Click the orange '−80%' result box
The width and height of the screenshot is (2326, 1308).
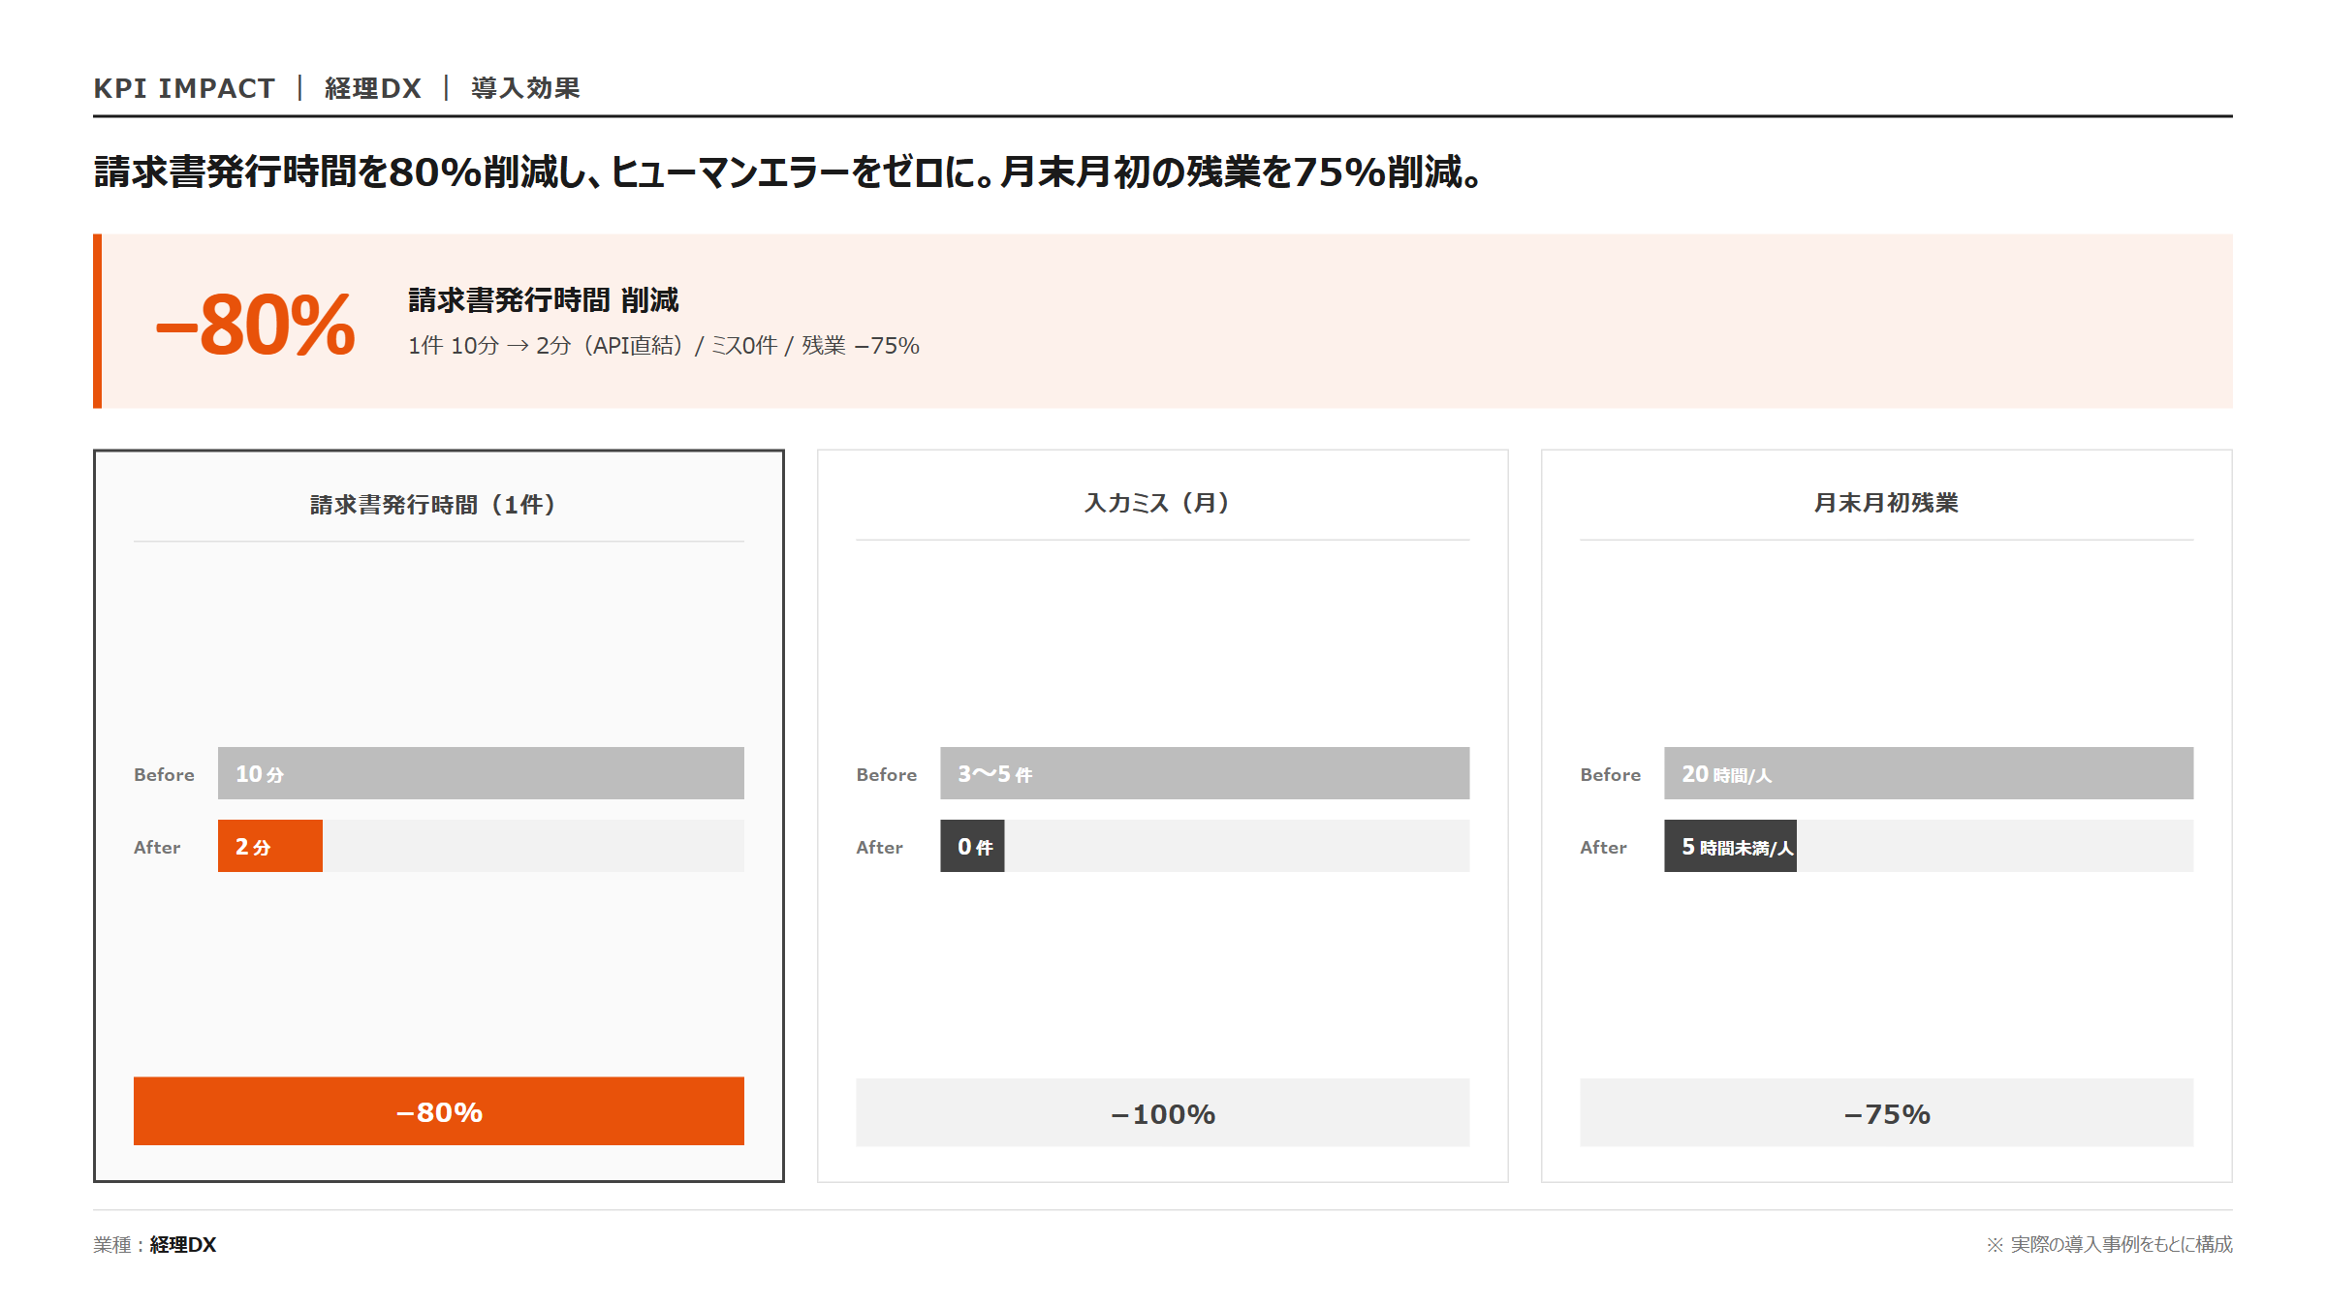coord(439,1111)
